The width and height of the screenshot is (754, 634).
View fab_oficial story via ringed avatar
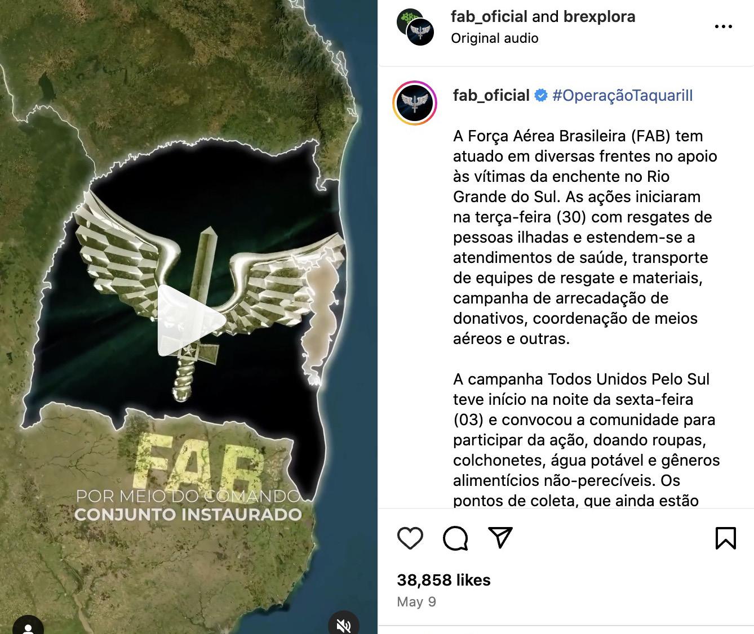click(x=415, y=103)
